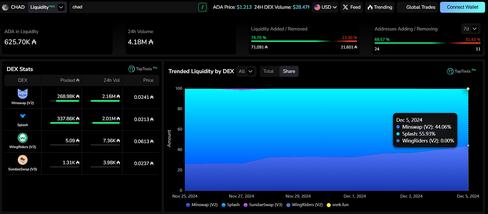This screenshot has width=488, height=214.
Task: Click the 71,091 ADA added amount
Action: point(259,47)
